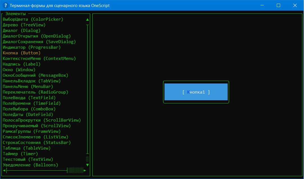Select Индикатор (ProgressBar) entry

click(x=31, y=47)
